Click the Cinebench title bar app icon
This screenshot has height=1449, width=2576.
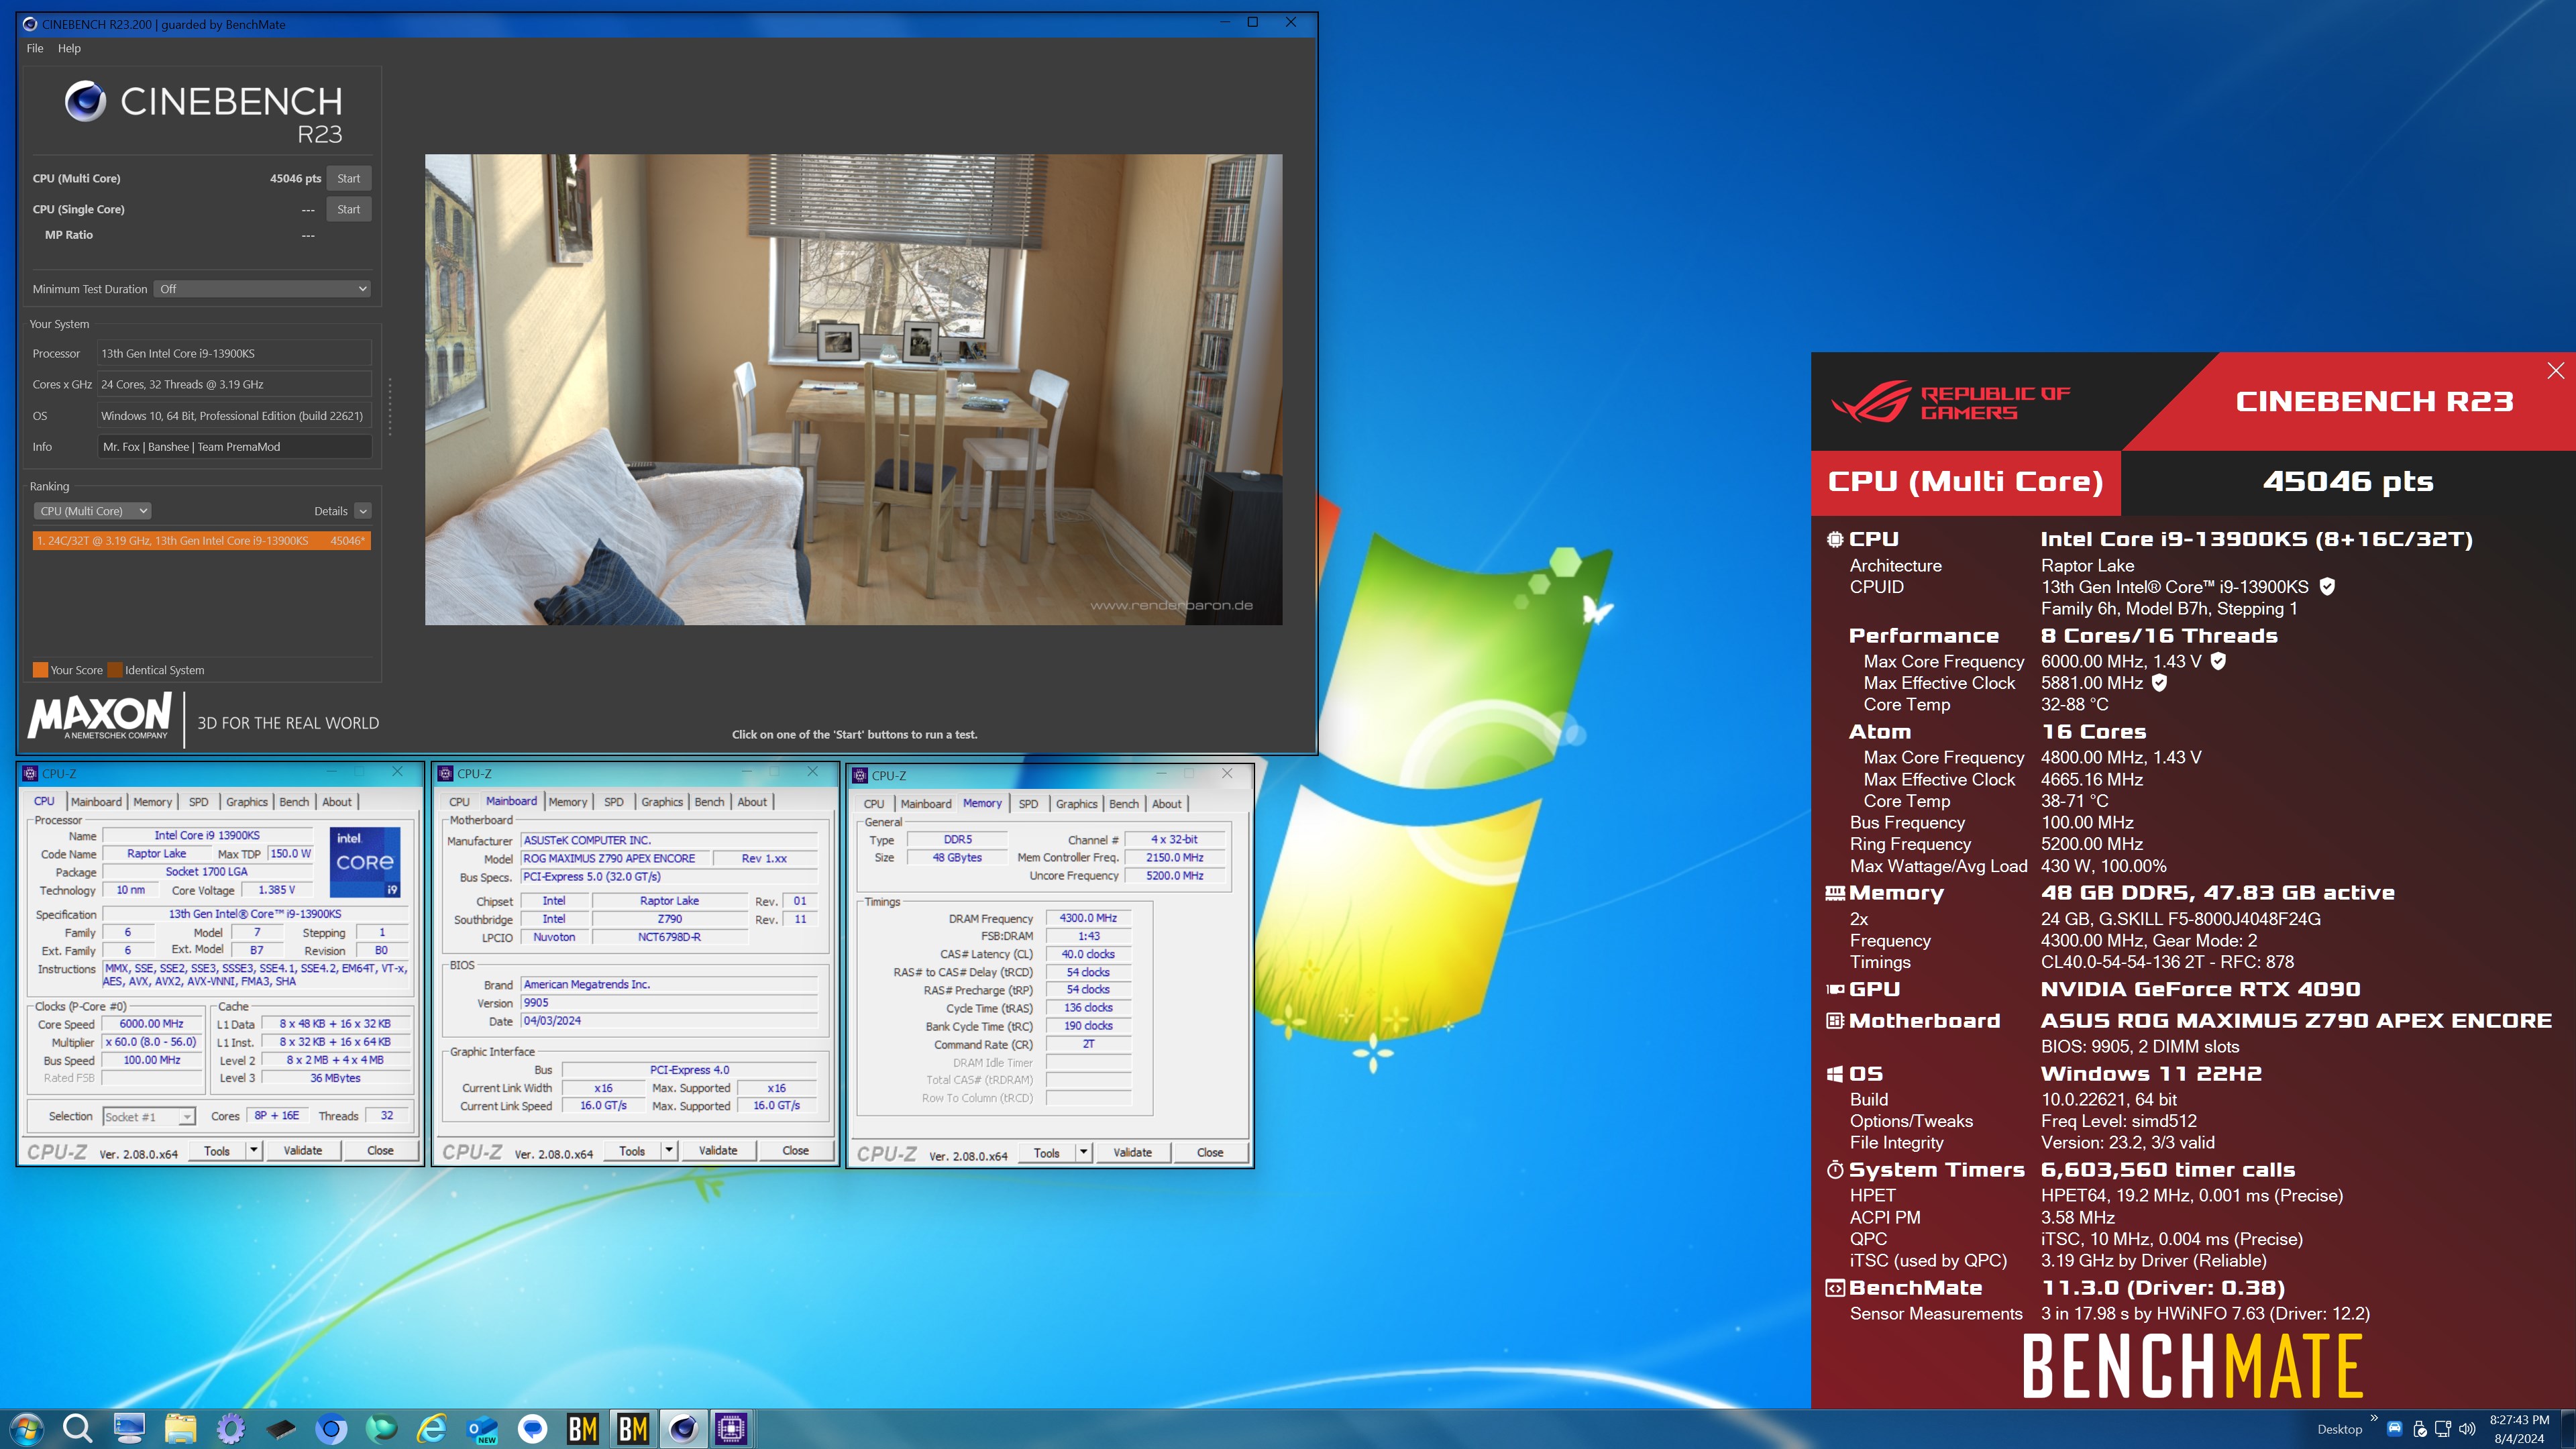click(x=30, y=24)
